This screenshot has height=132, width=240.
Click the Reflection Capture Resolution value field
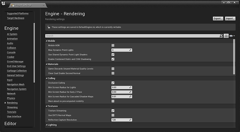pos(122,120)
